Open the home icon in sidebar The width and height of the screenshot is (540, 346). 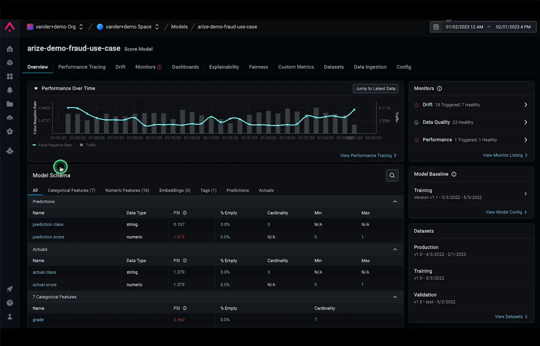coord(10,49)
